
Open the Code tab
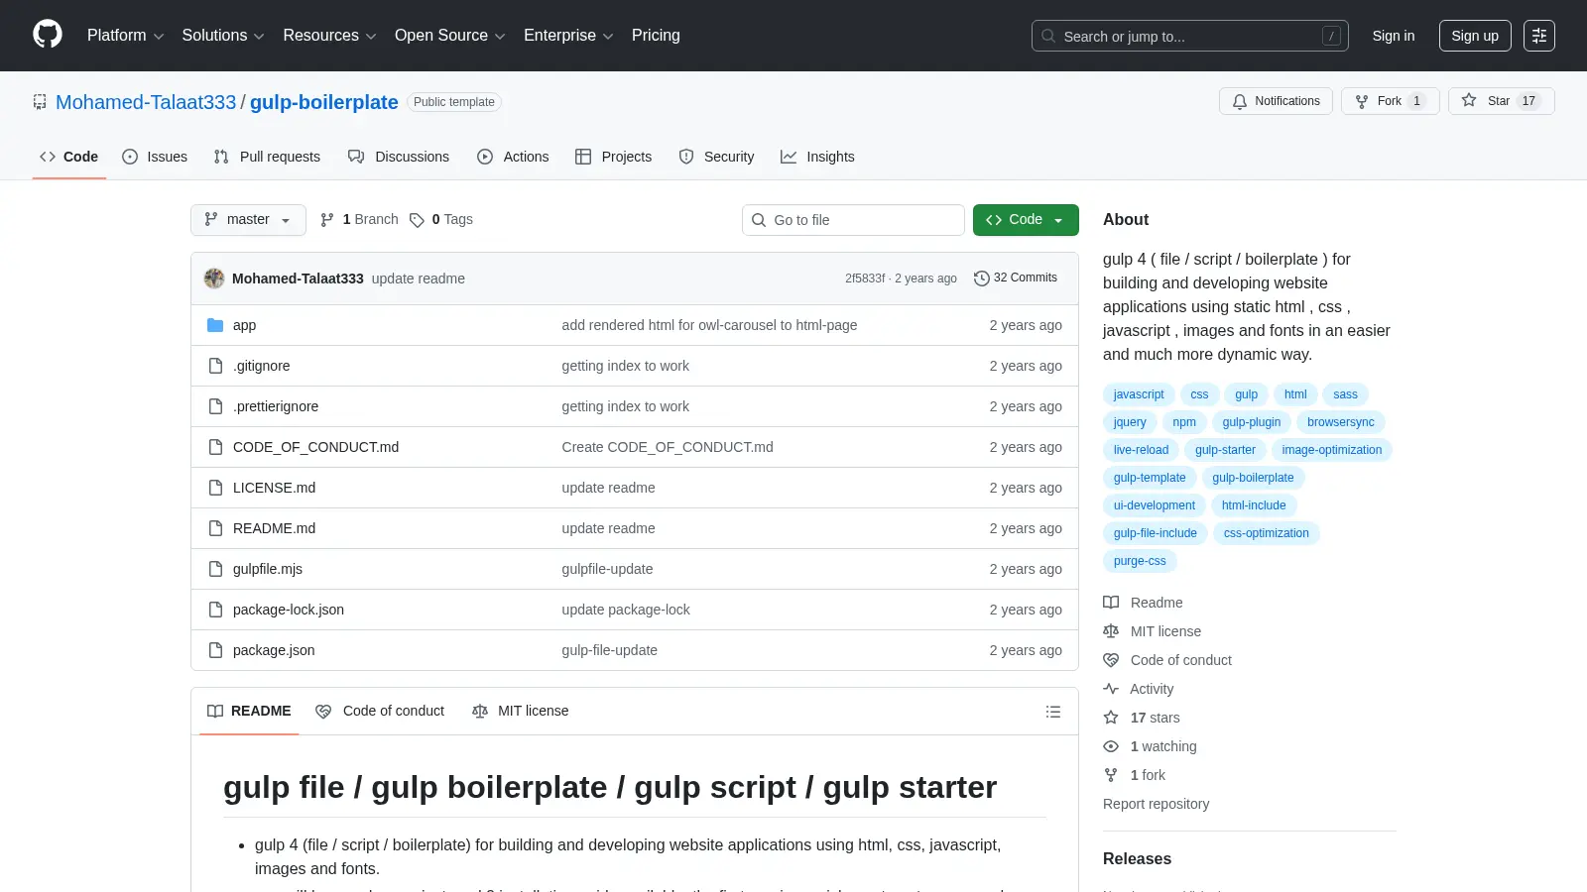[x=69, y=157]
